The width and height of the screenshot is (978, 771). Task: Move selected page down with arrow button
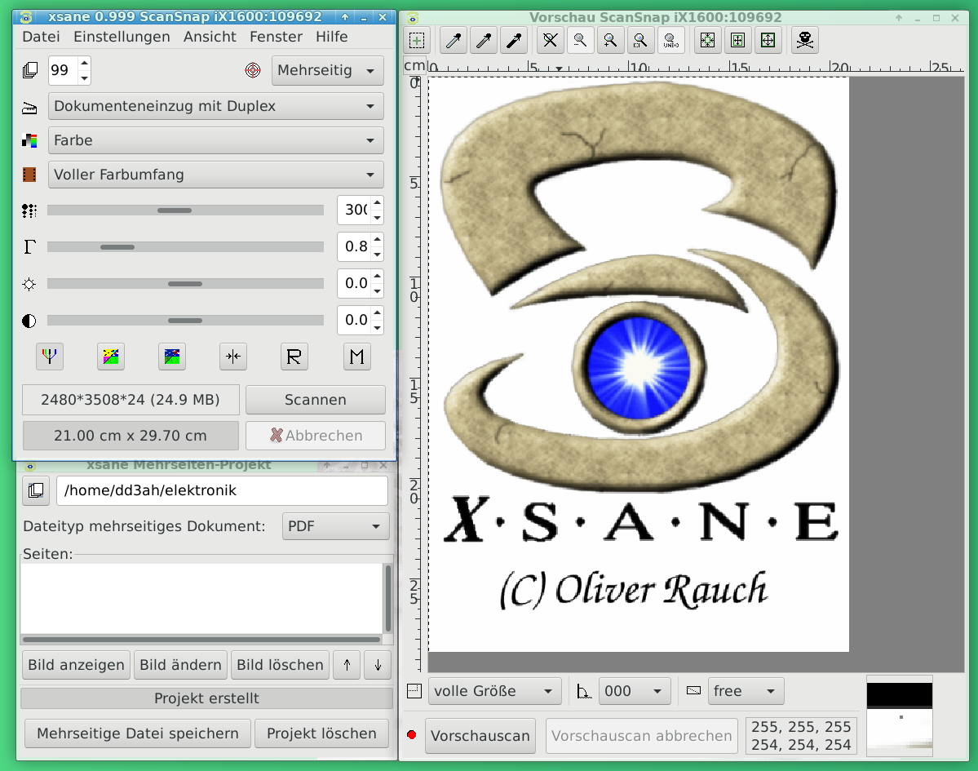tap(378, 665)
